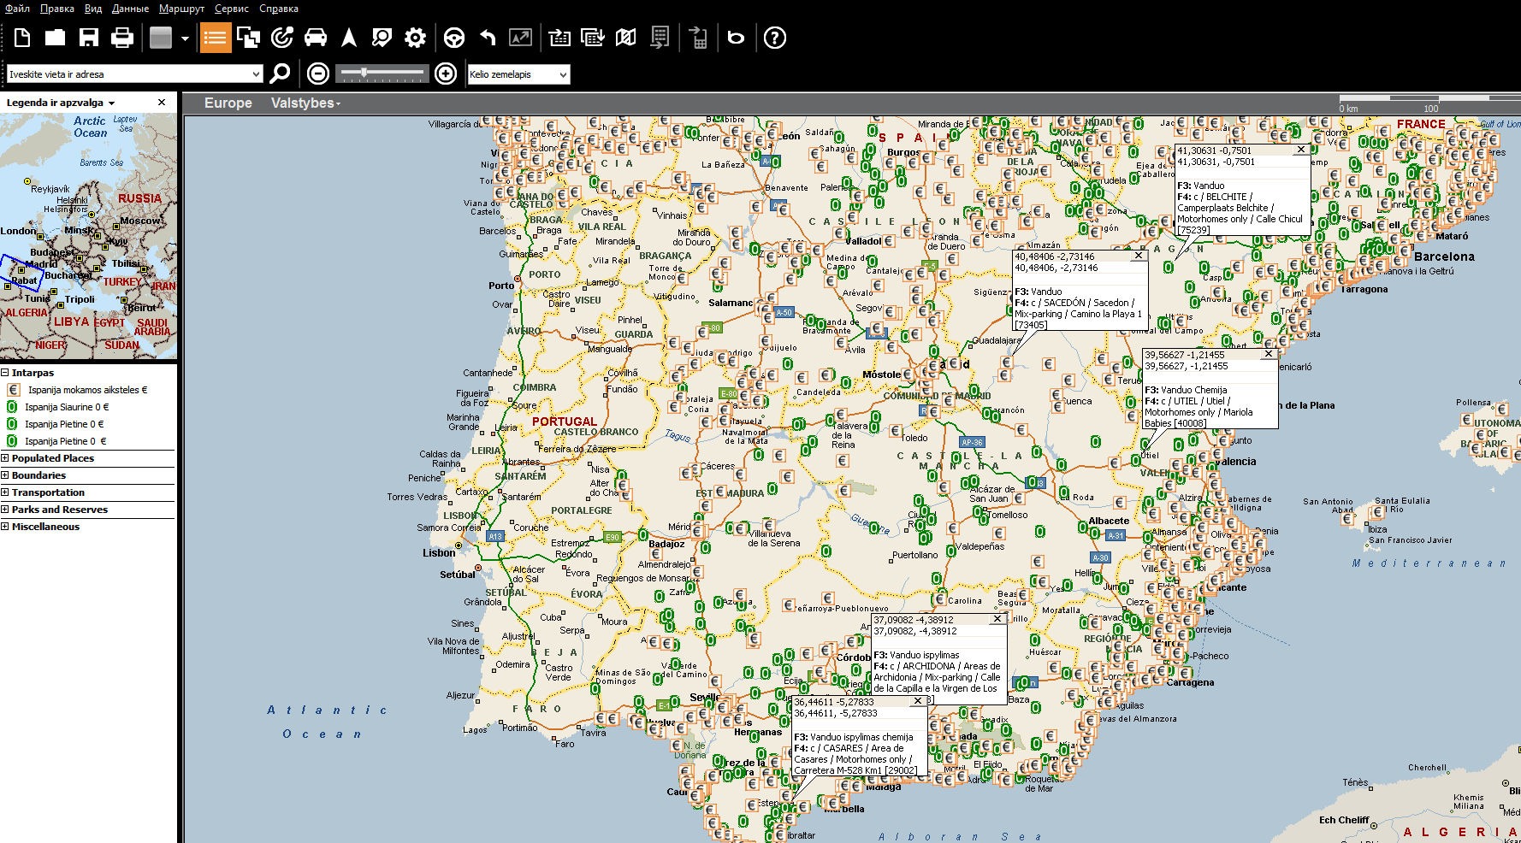Image resolution: width=1521 pixels, height=843 pixels.
Task: Select 'Ispanija Siaurine 0 €' legend entry
Action: click(x=67, y=407)
